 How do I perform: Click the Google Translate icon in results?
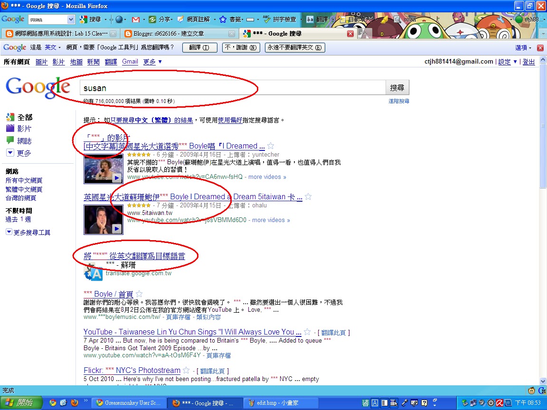coord(93,273)
